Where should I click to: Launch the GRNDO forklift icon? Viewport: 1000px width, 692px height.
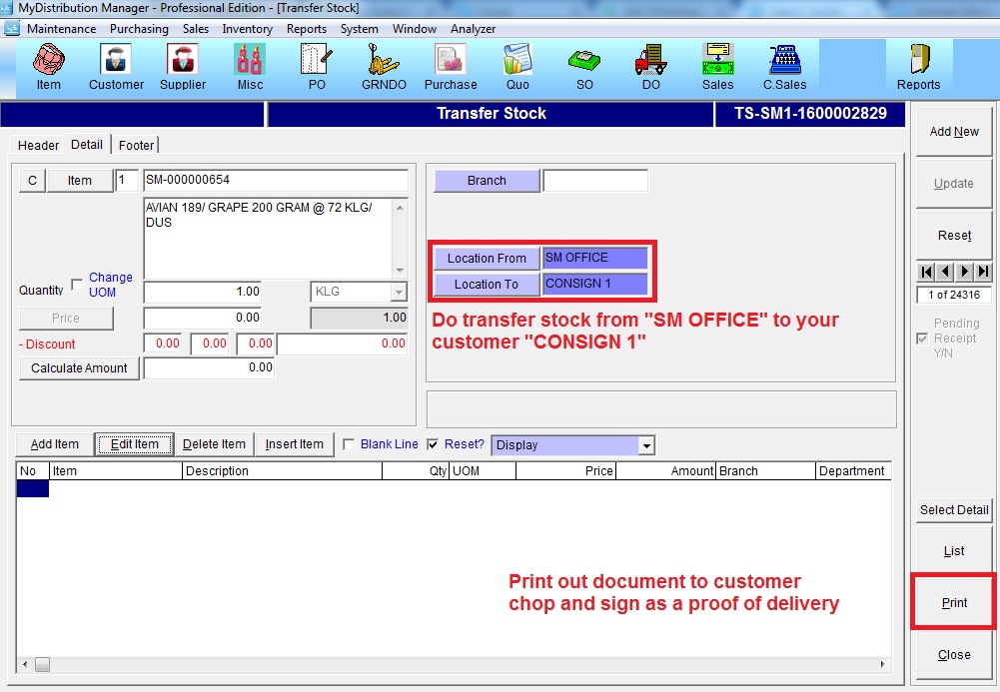pos(384,67)
